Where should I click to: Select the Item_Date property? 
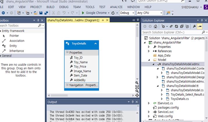(x=80, y=75)
